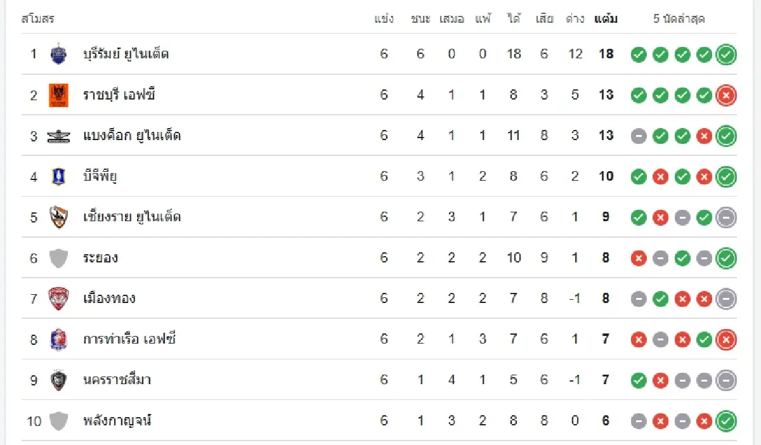Click the สโมสร column header
The height and width of the screenshot is (445, 761).
[x=38, y=19]
